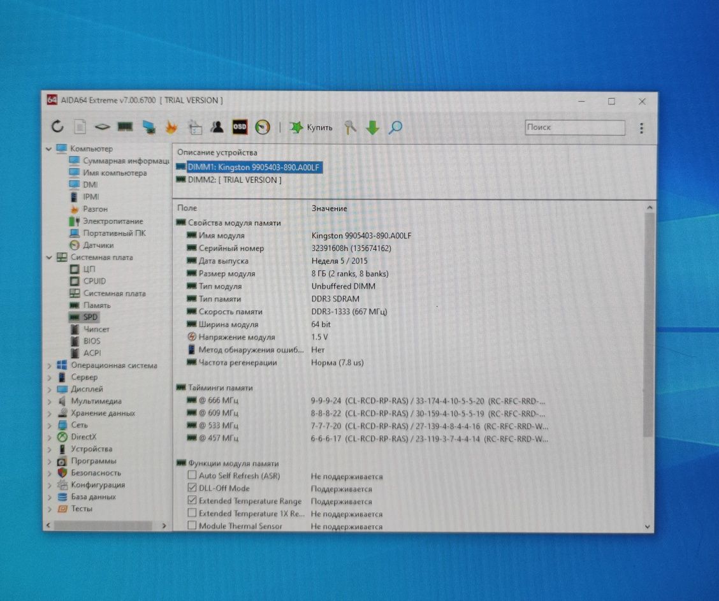Open the gauge SensorPanel icon
The width and height of the screenshot is (719, 601).
click(x=263, y=127)
